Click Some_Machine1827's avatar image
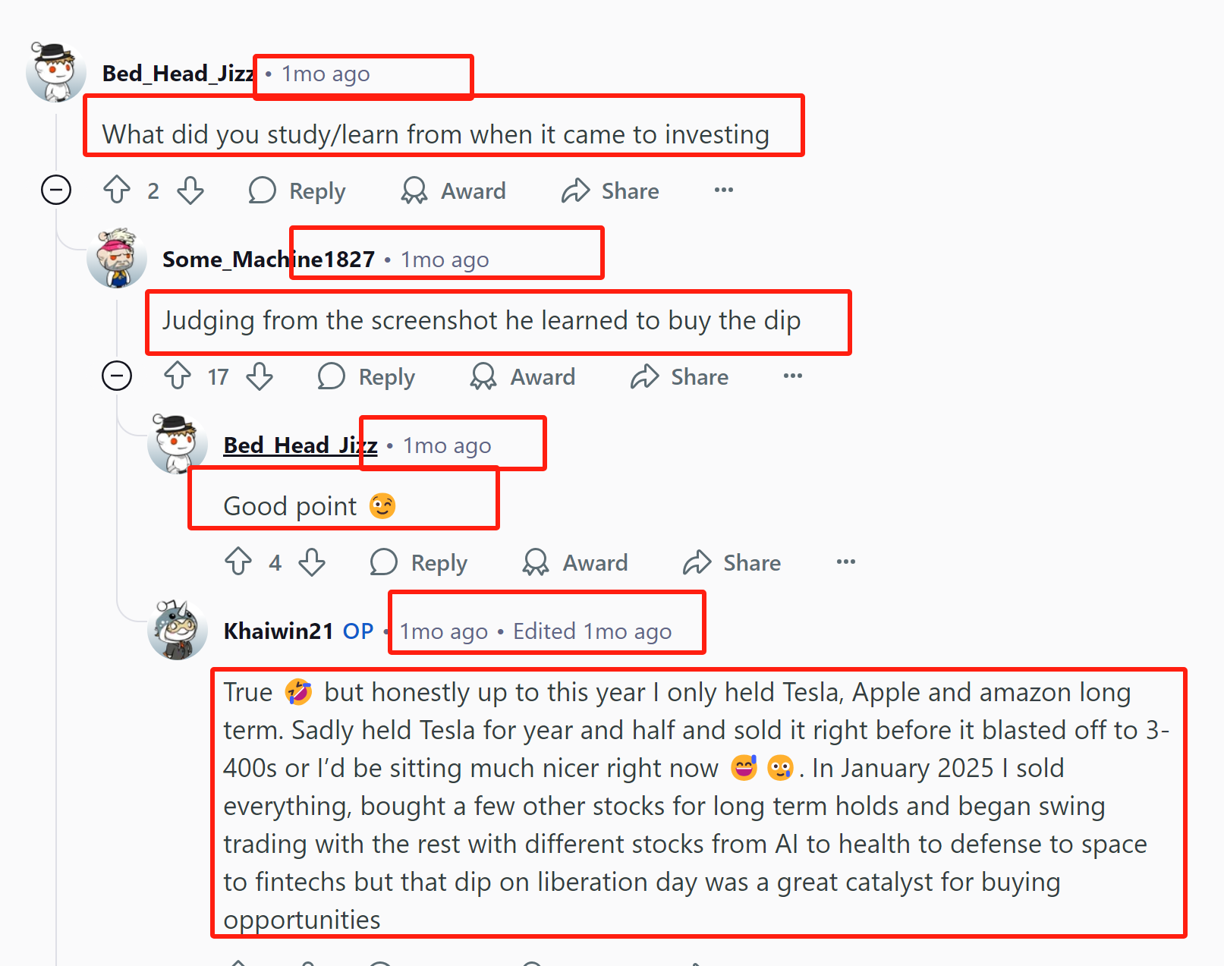The image size is (1224, 966). click(x=117, y=258)
